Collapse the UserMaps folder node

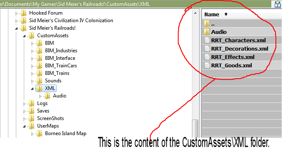coord(24,126)
